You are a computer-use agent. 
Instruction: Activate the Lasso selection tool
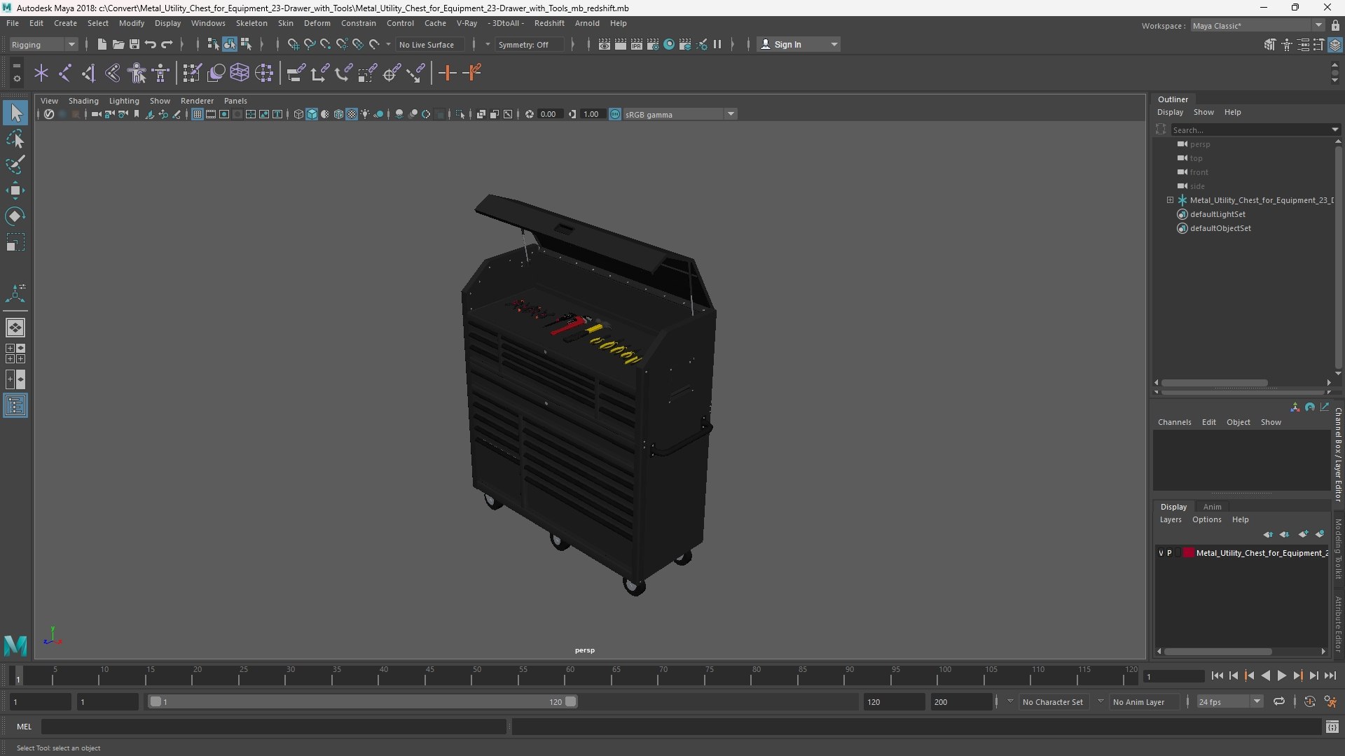point(15,139)
